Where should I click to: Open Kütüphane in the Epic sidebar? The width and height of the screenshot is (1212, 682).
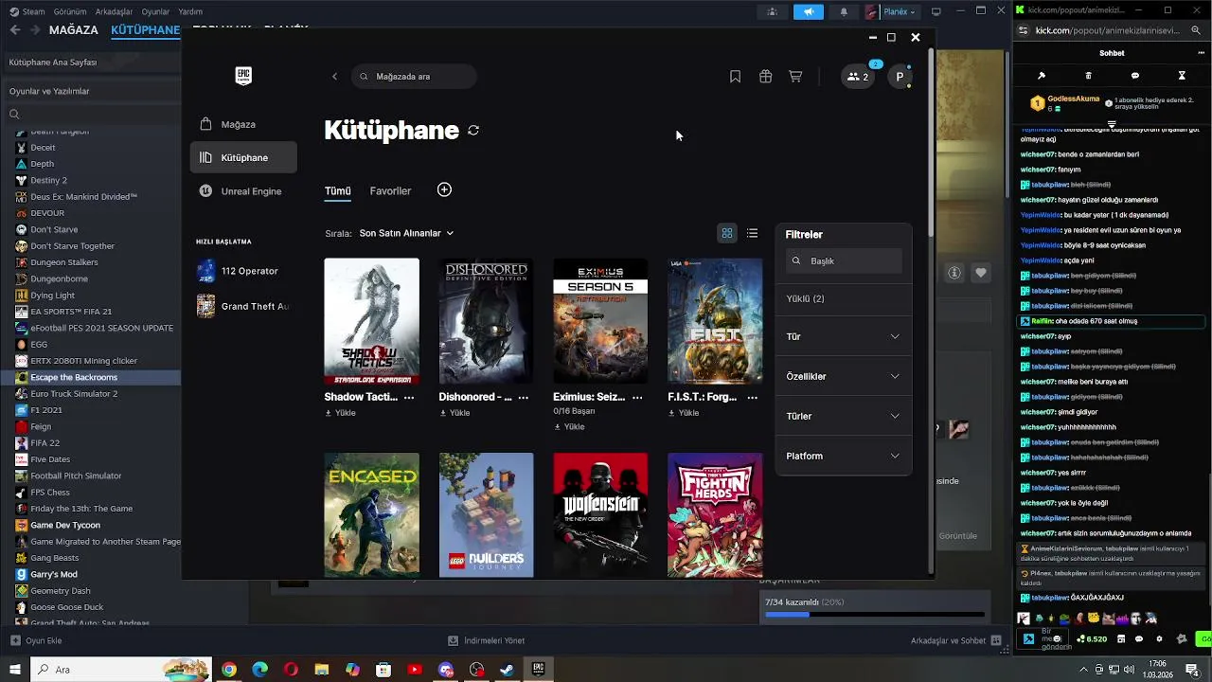pos(243,157)
